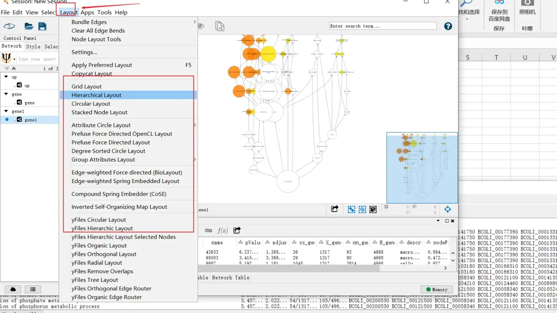This screenshot has width=557, height=313.
Task: Click the double up arrow collapse-all icon
Action: coord(14,68)
